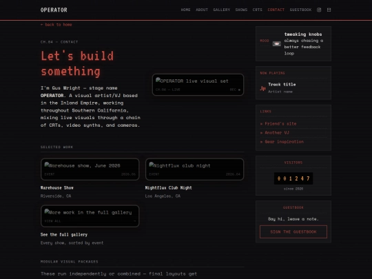Open the Gallery nav item

pos(222,10)
